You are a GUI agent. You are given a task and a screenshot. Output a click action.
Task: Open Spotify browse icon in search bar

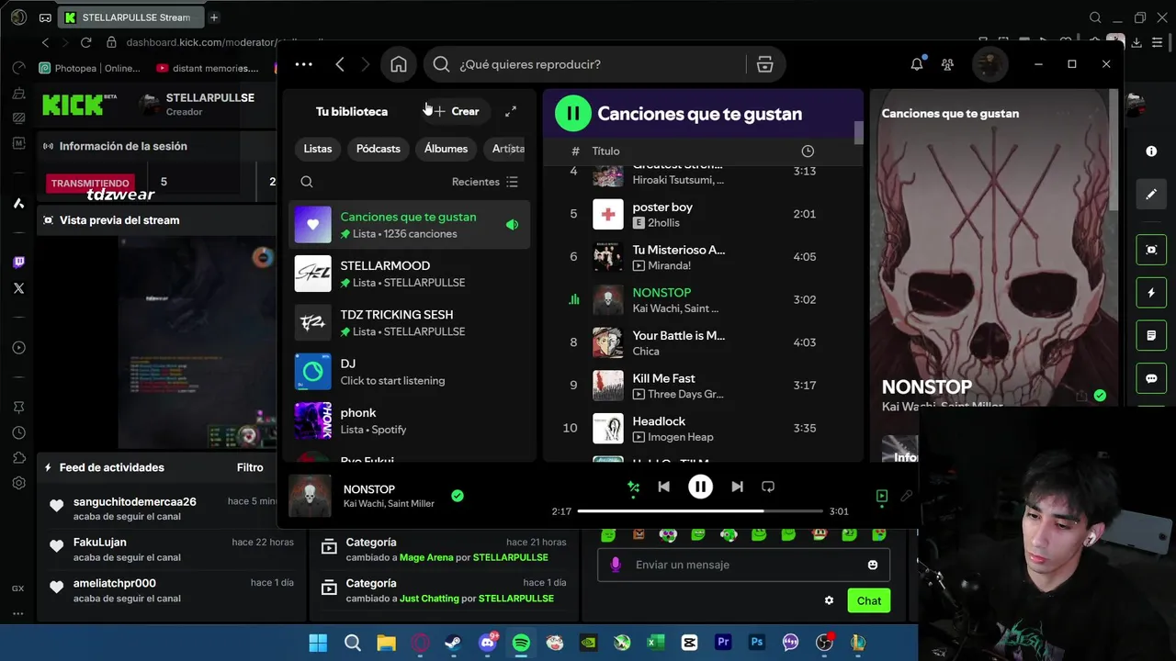(764, 64)
